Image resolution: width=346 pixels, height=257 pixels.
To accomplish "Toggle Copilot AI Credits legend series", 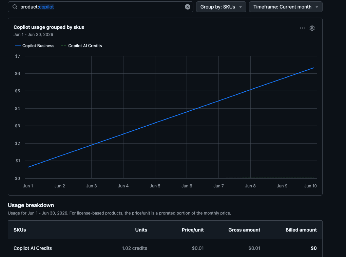I will tap(81, 46).
